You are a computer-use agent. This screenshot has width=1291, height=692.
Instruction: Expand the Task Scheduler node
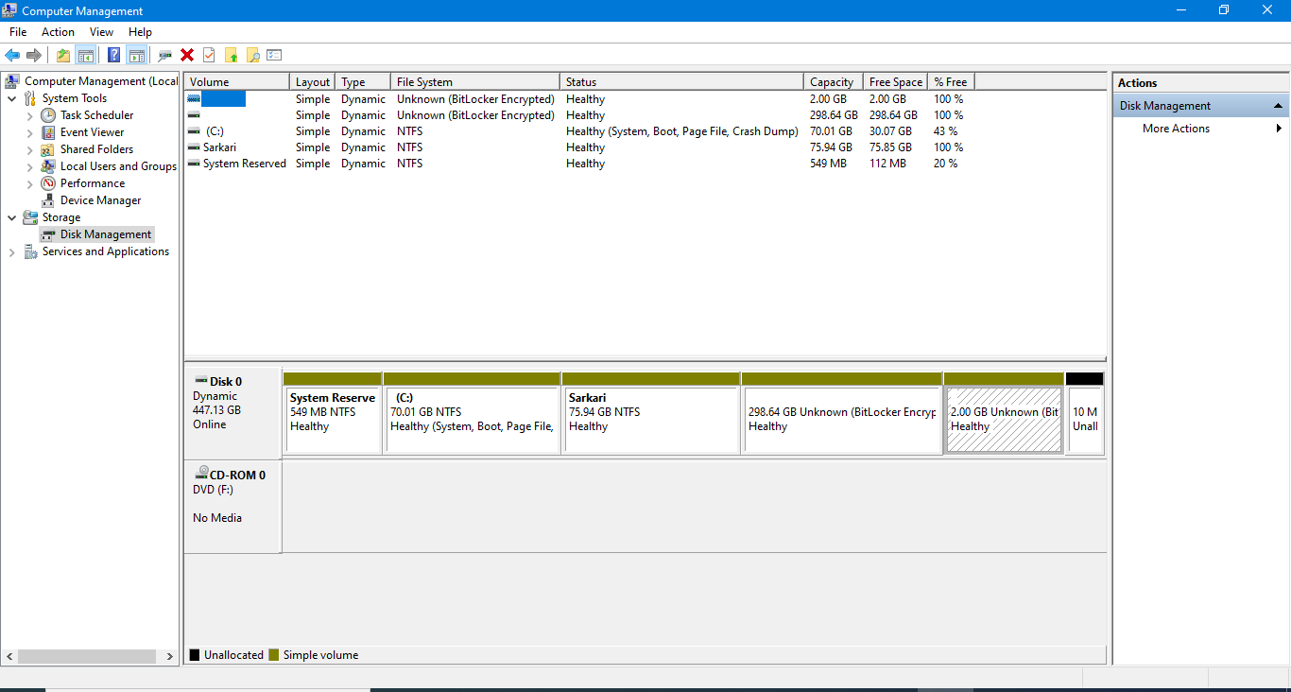[x=29, y=115]
